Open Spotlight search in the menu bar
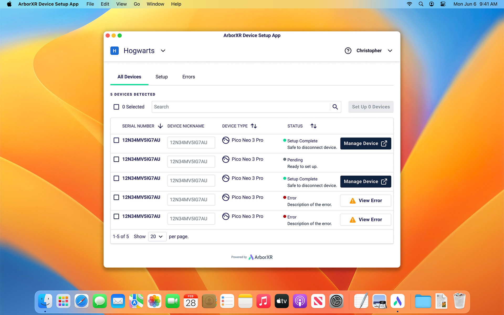Viewport: 504px width, 315px height. point(421,4)
